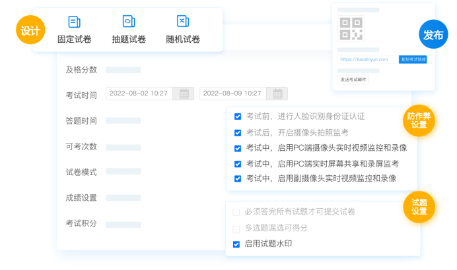The image size is (457, 270).
Task: Click the blue 发布 circle badge
Action: coord(433,35)
